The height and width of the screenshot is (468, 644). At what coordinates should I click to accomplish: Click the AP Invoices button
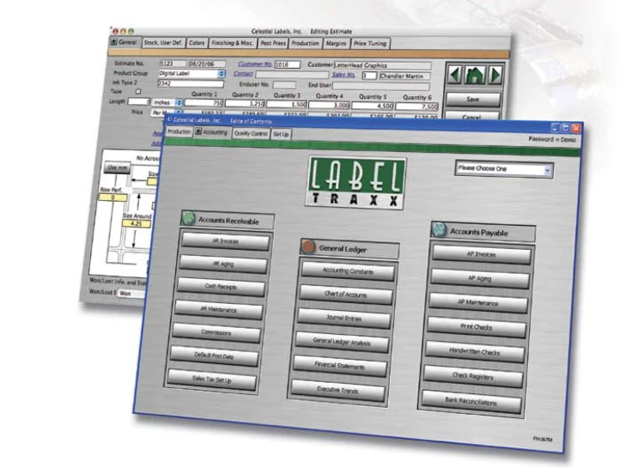[x=482, y=255]
